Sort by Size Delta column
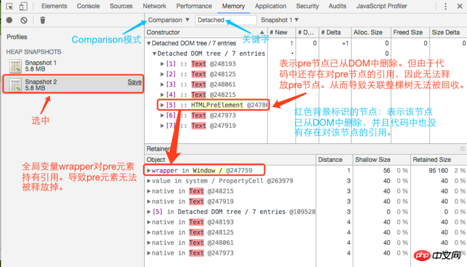 448,32
